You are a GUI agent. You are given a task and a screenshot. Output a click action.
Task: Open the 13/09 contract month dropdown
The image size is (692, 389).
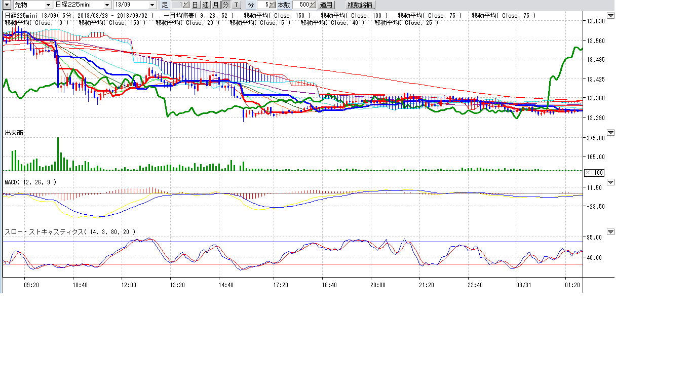(x=153, y=5)
